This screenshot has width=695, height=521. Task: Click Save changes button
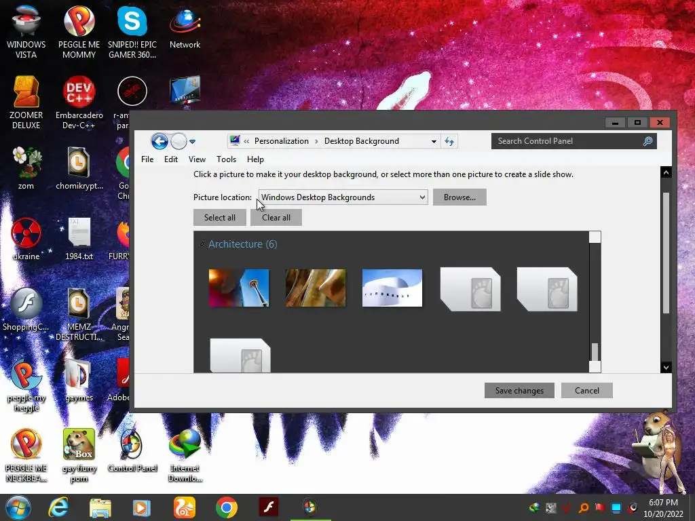[x=519, y=390]
